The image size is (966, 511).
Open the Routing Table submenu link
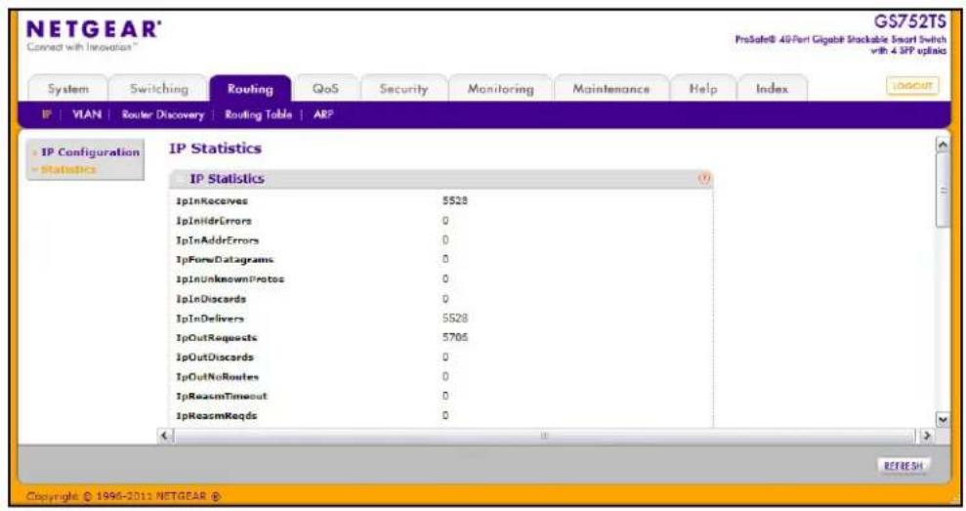point(258,114)
